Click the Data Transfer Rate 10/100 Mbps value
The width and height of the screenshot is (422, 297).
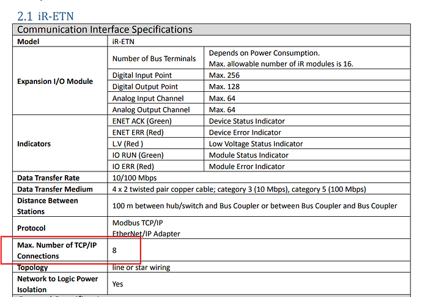135,178
